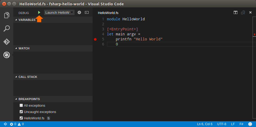This screenshot has width=256, height=127.
Task: Open the Launch HelloW configuration dropdown
Action: pos(59,12)
